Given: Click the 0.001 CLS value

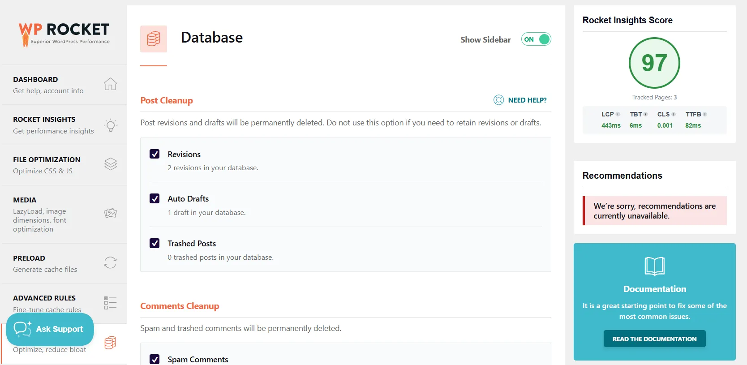Looking at the screenshot, I should (x=665, y=125).
